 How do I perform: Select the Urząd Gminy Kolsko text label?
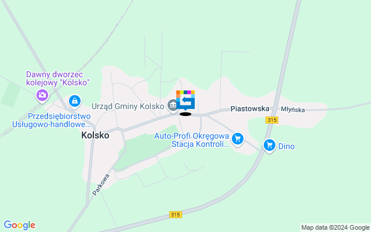pyautogui.click(x=128, y=106)
